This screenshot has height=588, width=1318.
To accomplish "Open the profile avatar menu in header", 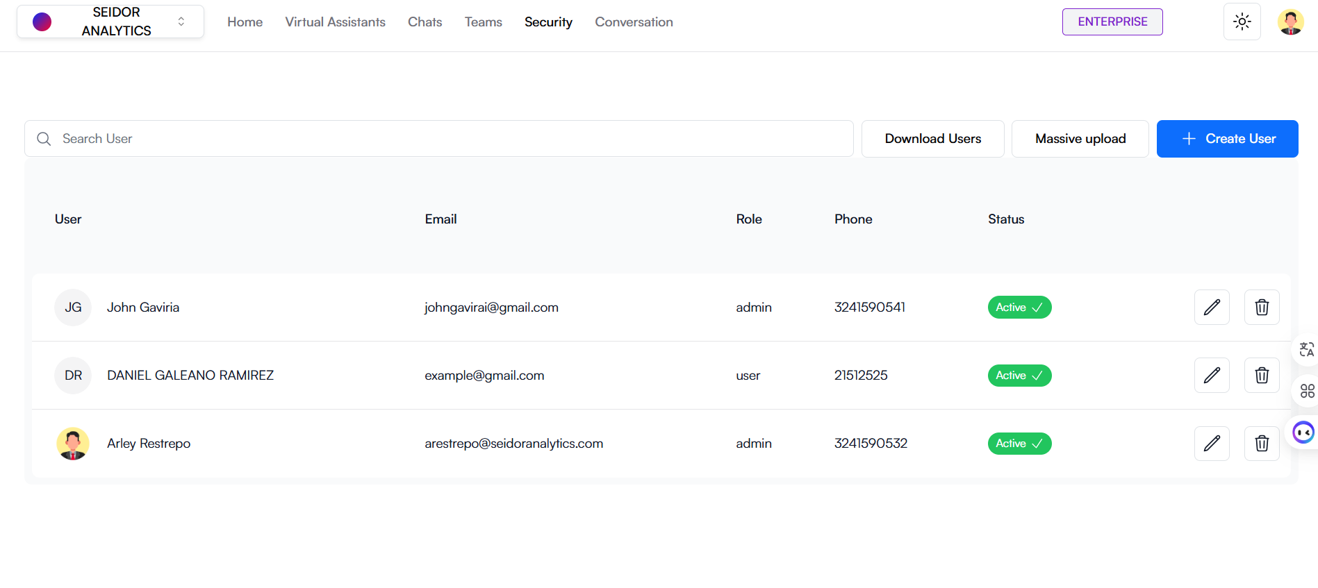I will tap(1290, 22).
